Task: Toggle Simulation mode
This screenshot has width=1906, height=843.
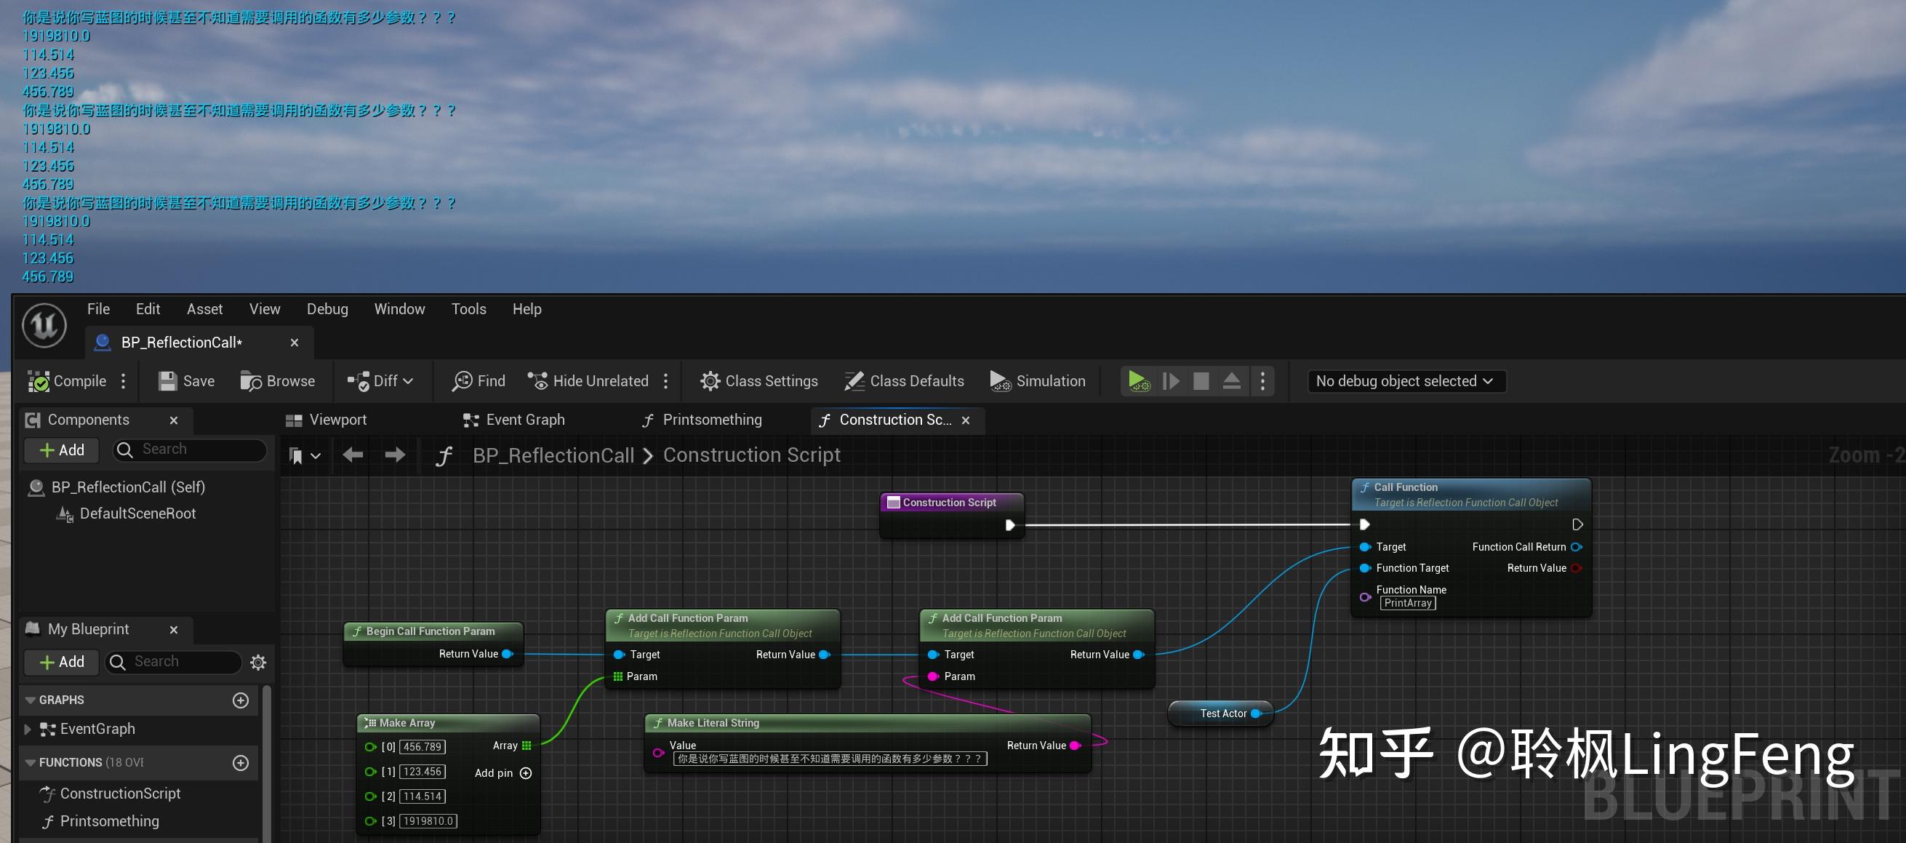Action: 1037,381
